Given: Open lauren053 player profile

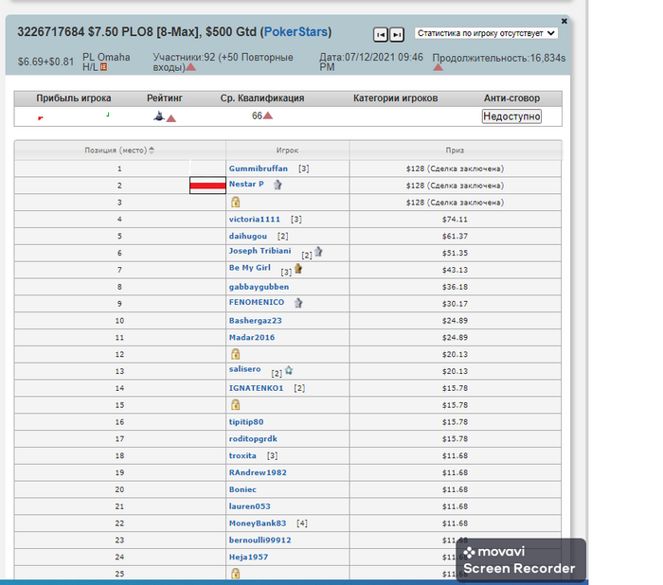Looking at the screenshot, I should pos(249,506).
